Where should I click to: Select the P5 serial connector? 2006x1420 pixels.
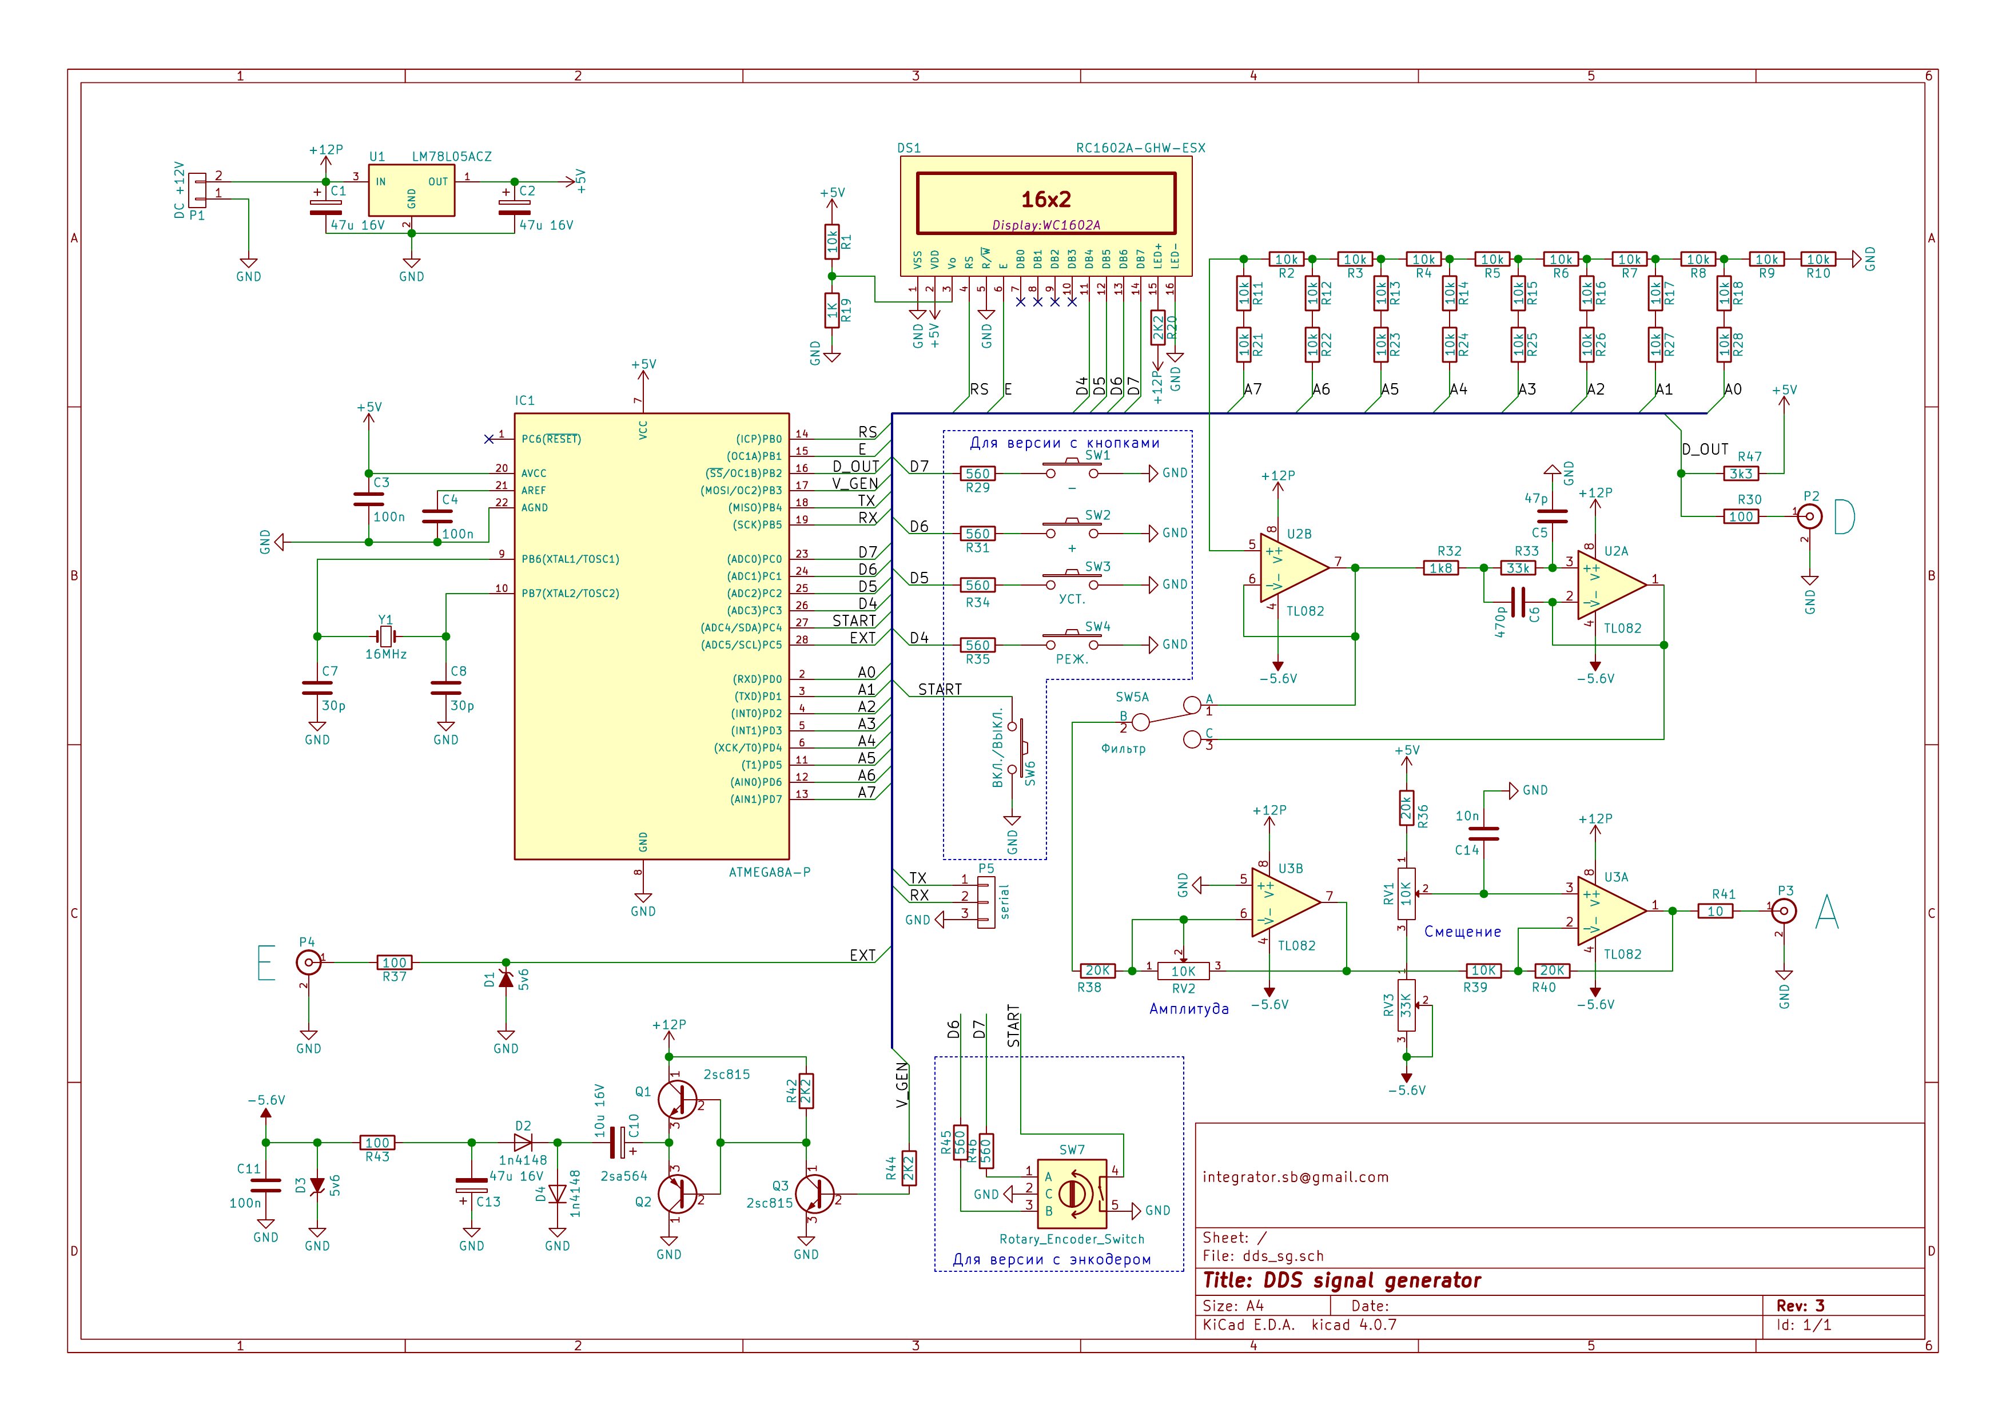pyautogui.click(x=986, y=901)
